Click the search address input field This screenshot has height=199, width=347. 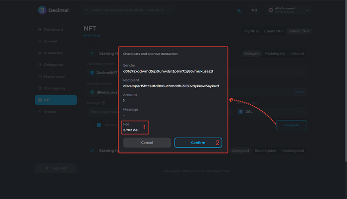128,10
